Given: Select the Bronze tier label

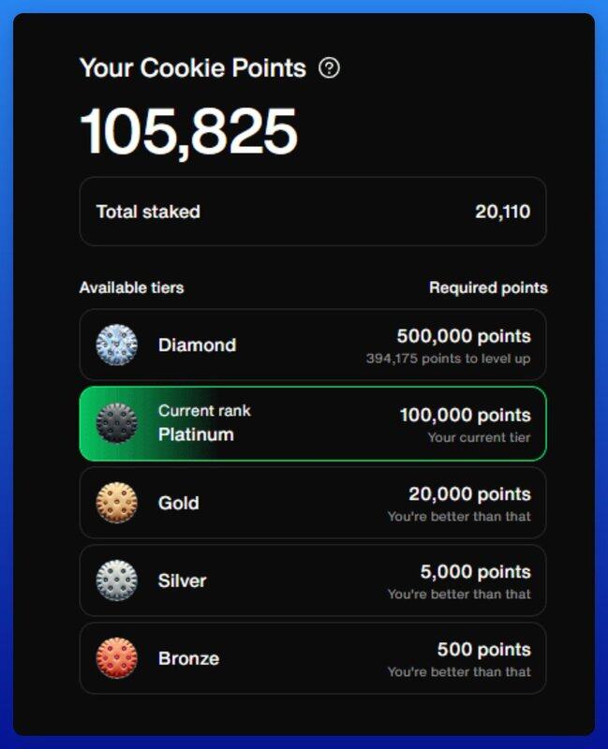Looking at the screenshot, I should tap(188, 658).
